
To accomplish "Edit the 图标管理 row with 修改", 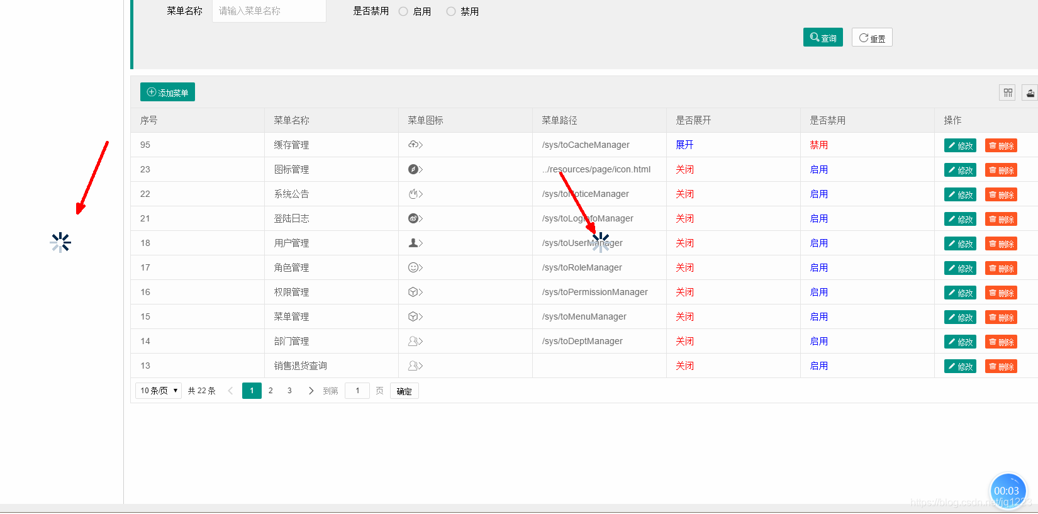I will point(960,170).
